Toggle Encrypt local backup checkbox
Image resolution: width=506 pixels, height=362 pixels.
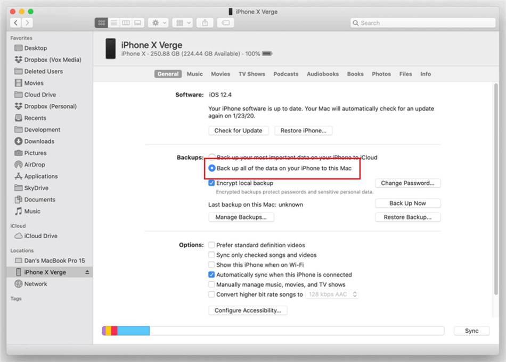pyautogui.click(x=211, y=183)
